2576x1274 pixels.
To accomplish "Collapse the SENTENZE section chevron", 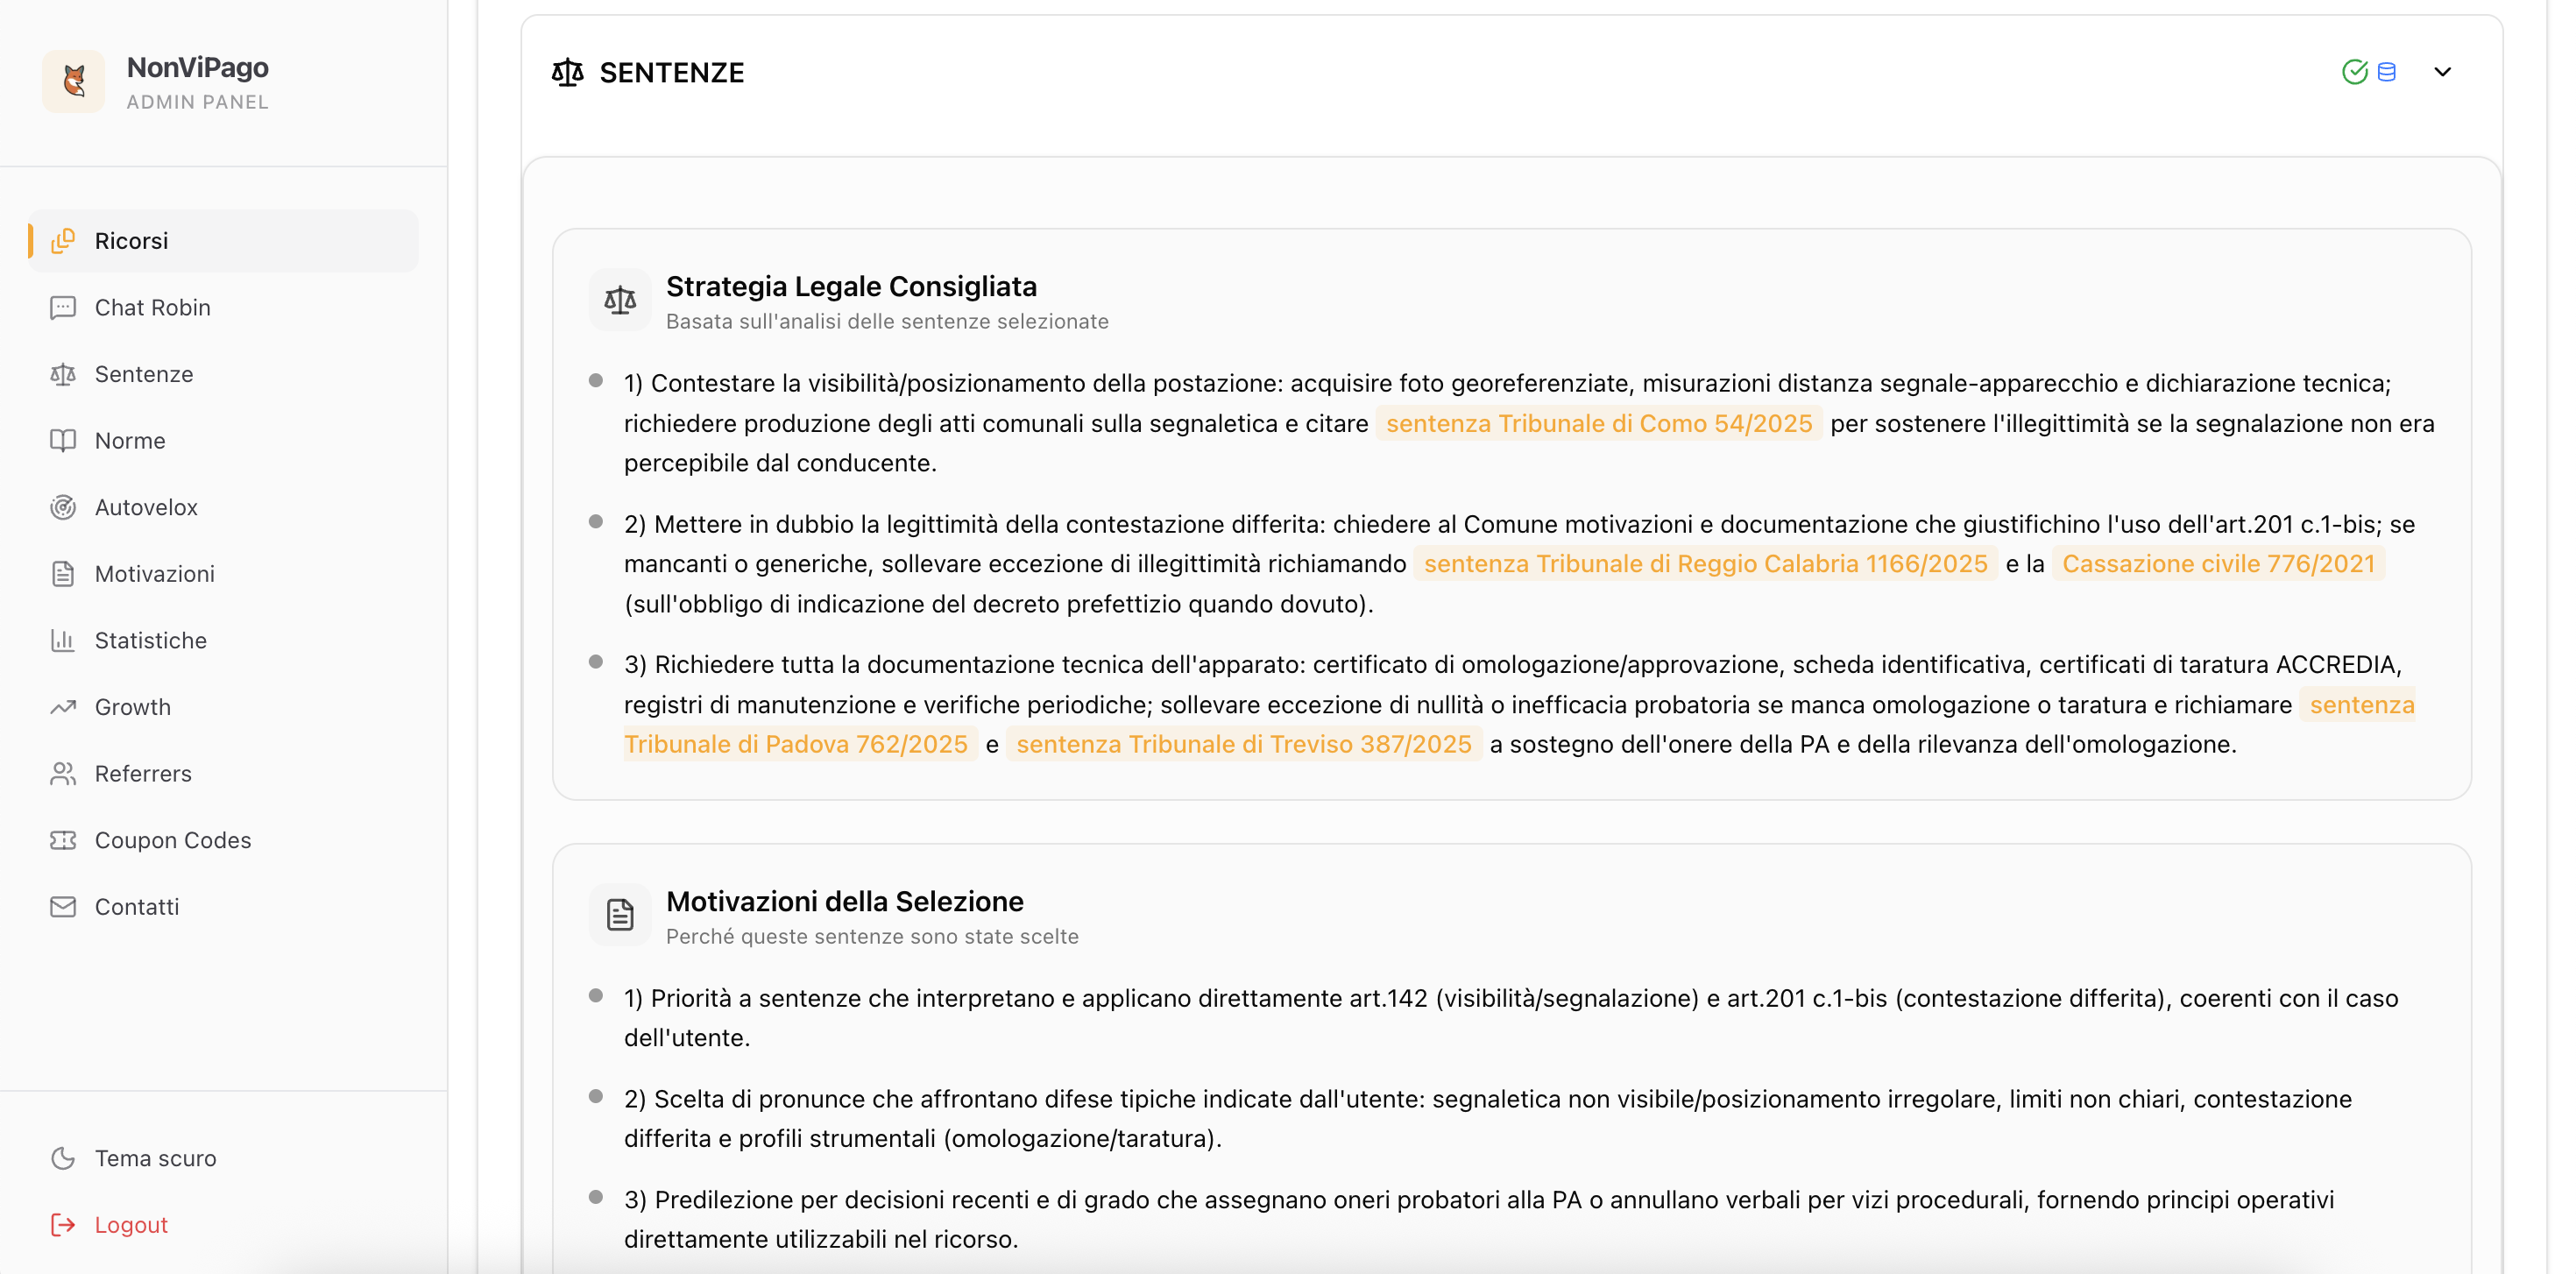I will click(2442, 72).
